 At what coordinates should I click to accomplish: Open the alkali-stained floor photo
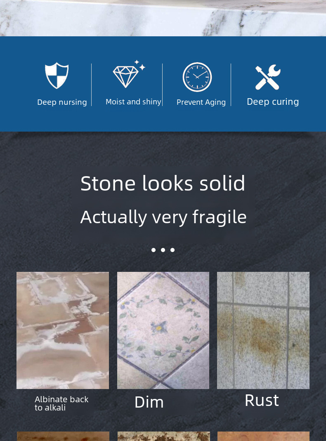(x=63, y=330)
